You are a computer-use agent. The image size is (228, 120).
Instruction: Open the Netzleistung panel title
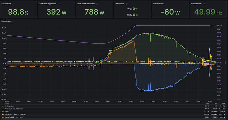pyautogui.click(x=158, y=4)
